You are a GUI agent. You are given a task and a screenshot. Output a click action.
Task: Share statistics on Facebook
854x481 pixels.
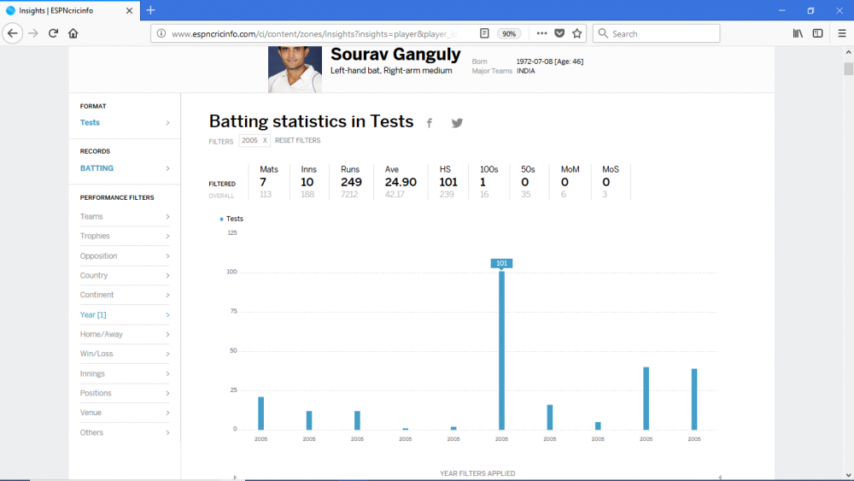pos(430,123)
